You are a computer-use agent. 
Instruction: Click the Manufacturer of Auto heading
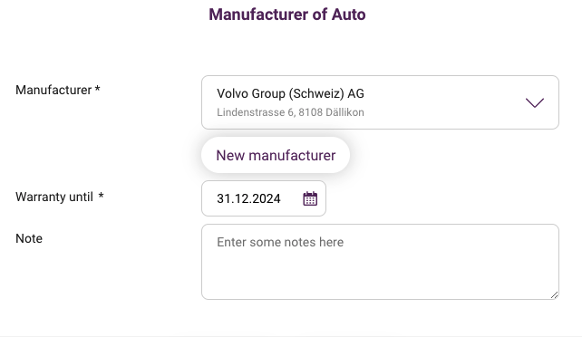286,14
